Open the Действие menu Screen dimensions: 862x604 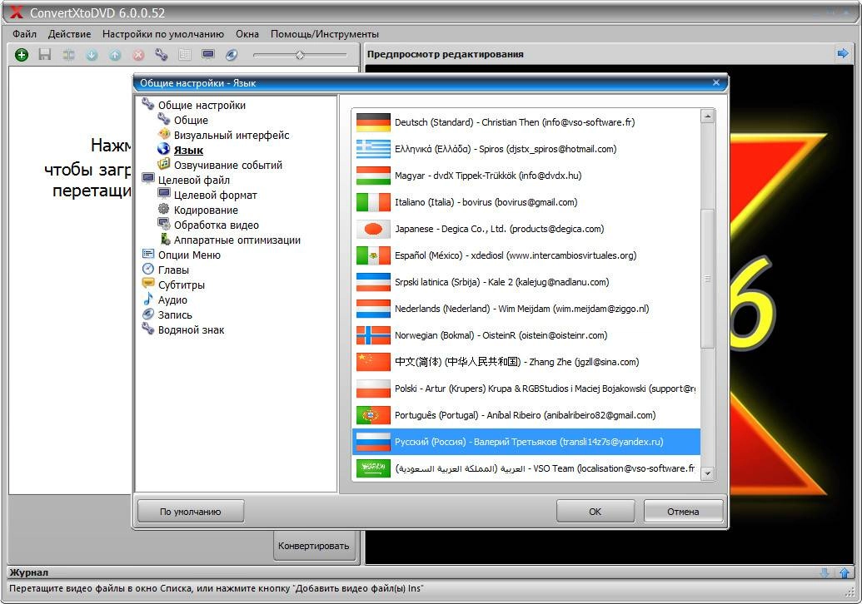[70, 34]
